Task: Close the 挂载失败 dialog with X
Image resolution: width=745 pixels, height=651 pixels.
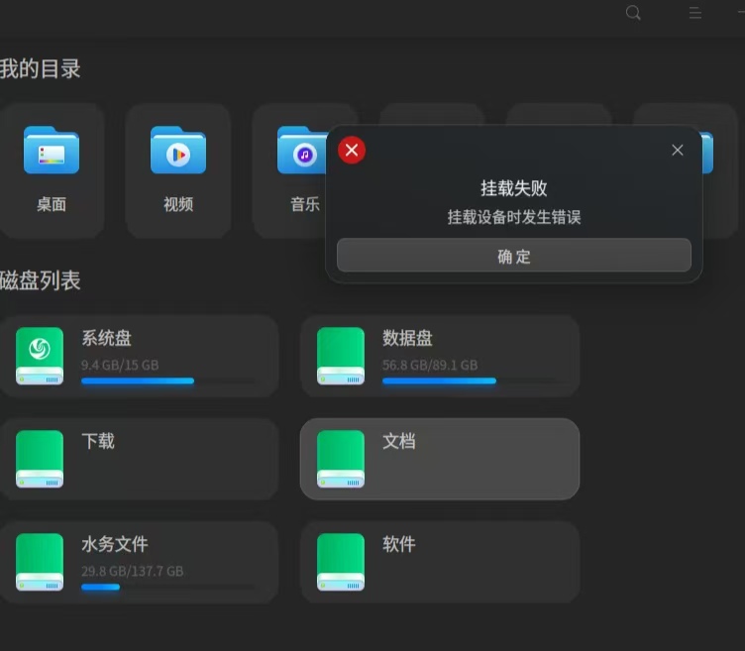Action: (x=678, y=151)
